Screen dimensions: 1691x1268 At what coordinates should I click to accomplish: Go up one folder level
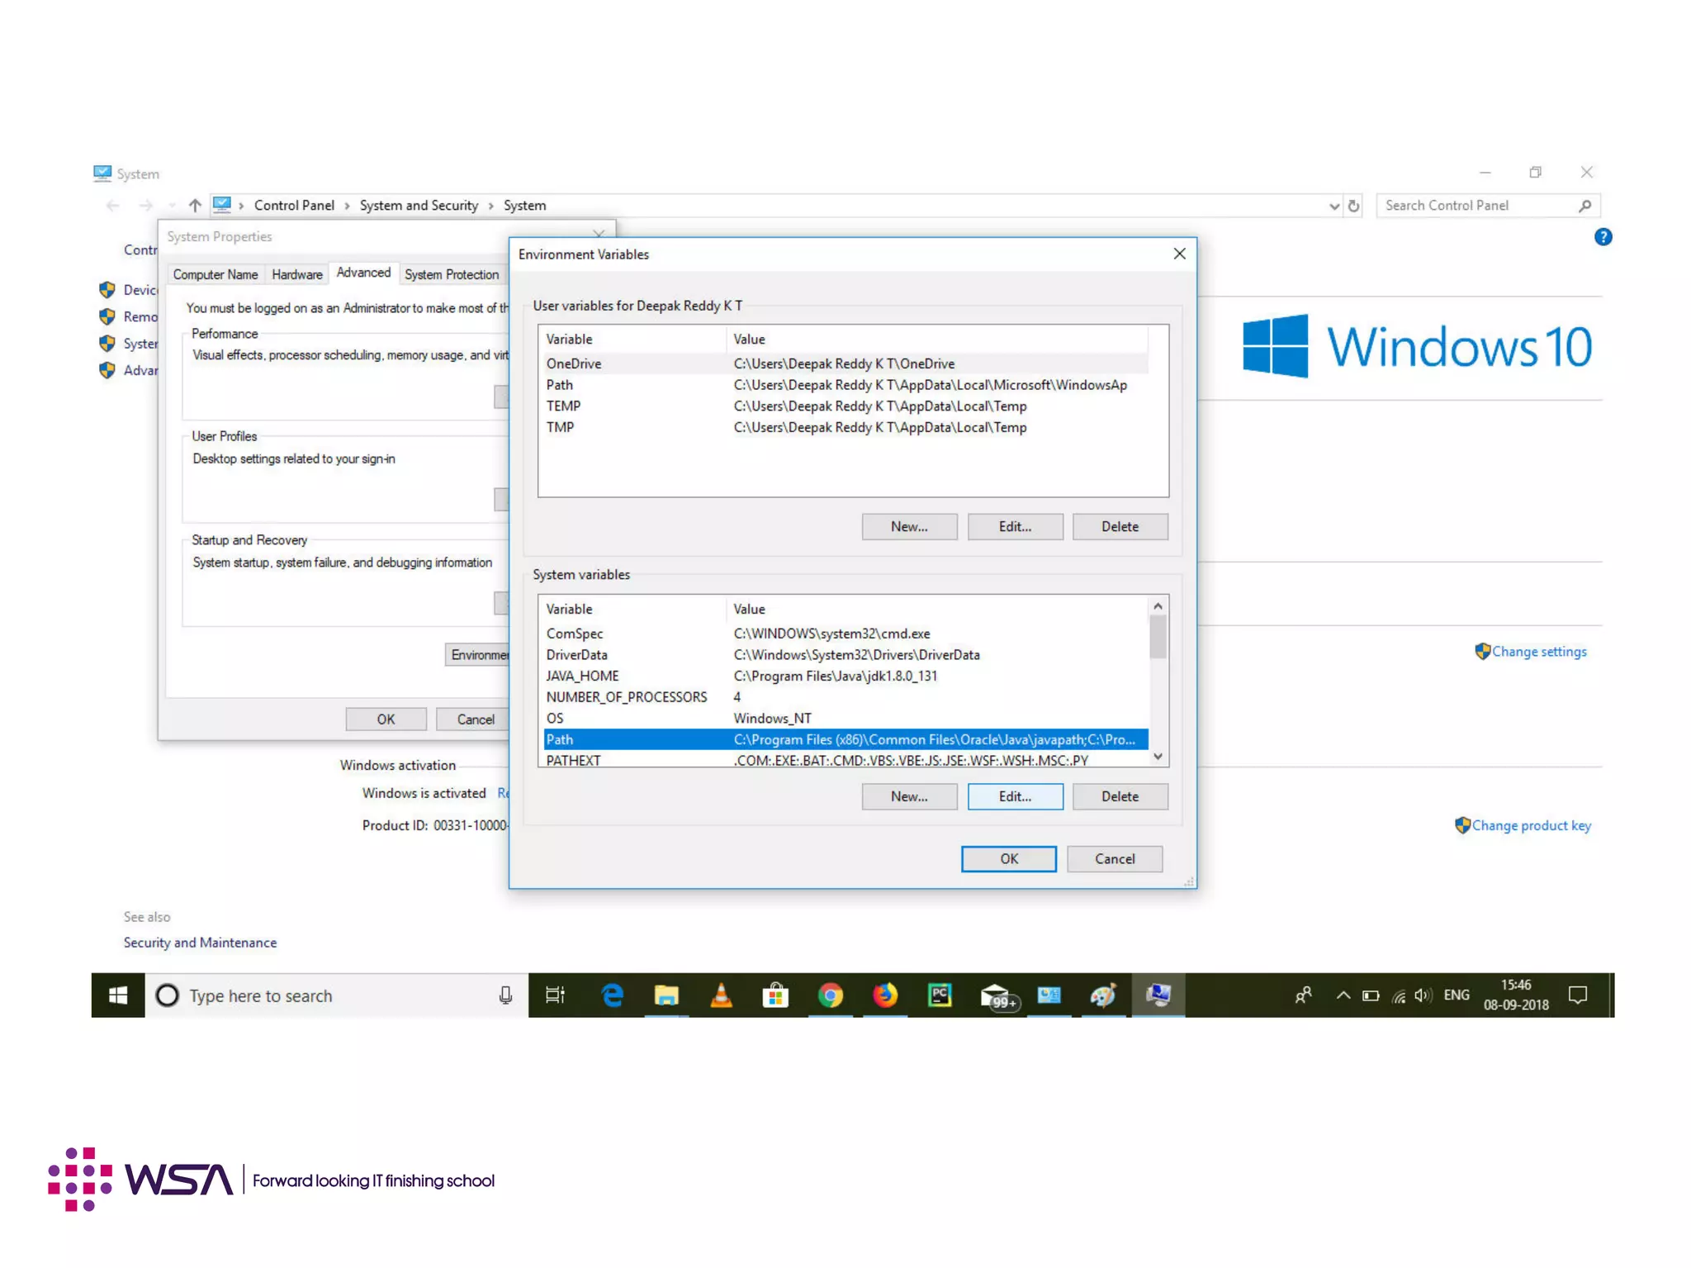195,205
